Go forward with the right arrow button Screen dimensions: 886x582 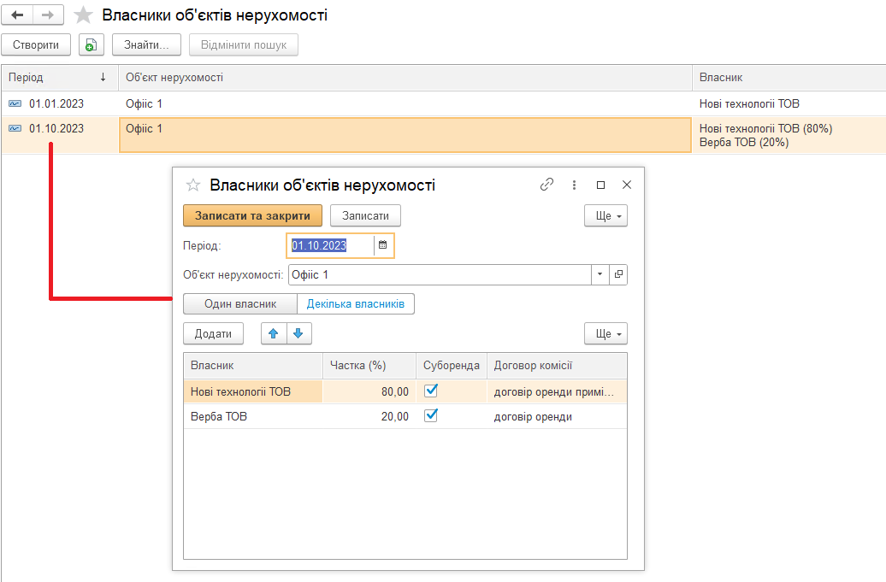click(48, 15)
